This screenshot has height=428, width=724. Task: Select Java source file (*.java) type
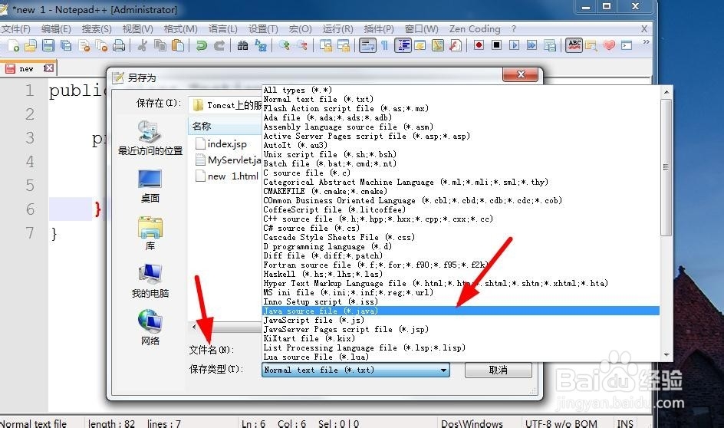click(x=460, y=311)
